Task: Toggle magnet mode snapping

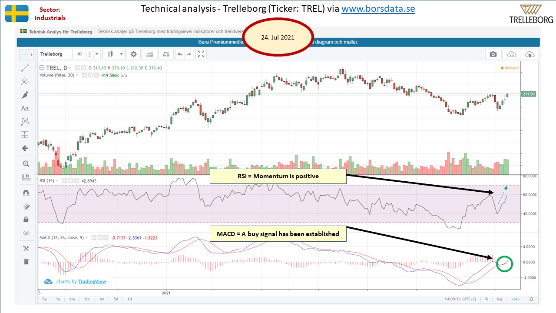Action: [x=26, y=193]
